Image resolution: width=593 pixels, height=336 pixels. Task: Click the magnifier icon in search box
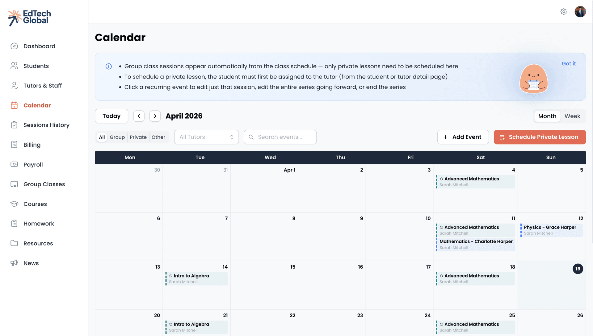pos(251,137)
